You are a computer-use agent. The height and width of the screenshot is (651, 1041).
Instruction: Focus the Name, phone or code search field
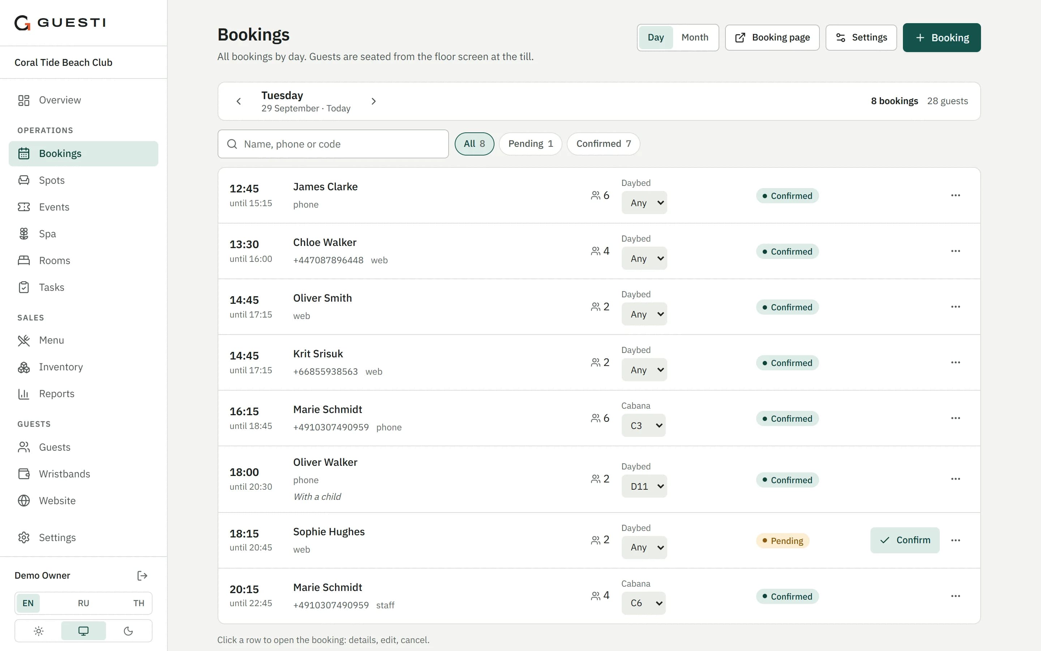[x=333, y=144]
